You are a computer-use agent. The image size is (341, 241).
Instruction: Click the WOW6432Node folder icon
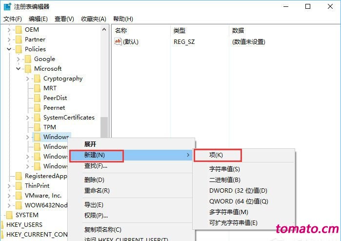click(19, 205)
